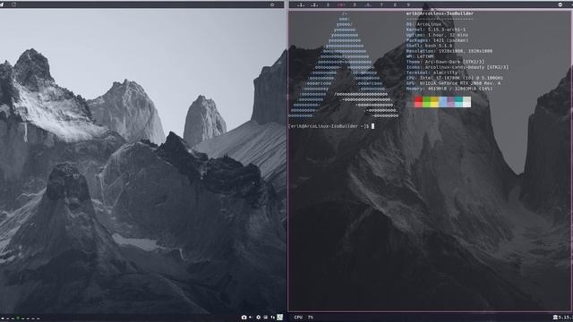This screenshot has width=573, height=322.
Task: Click the 'Theme: Arc-Dawn-Dark' line
Action: tap(445, 62)
